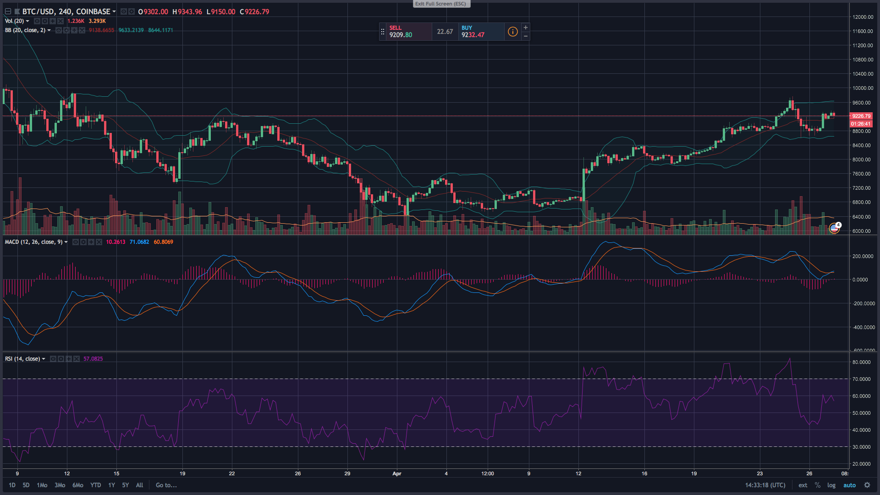880x495 pixels.
Task: Click the US flag event marker on chart
Action: click(834, 228)
